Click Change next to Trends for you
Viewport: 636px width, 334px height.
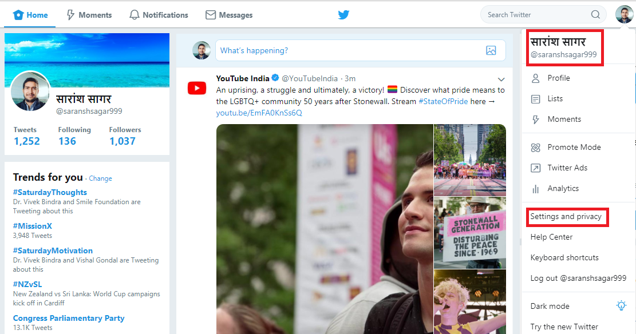tap(100, 178)
